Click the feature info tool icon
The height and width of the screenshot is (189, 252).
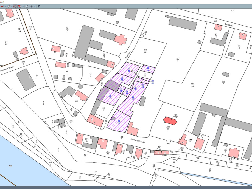32,6
